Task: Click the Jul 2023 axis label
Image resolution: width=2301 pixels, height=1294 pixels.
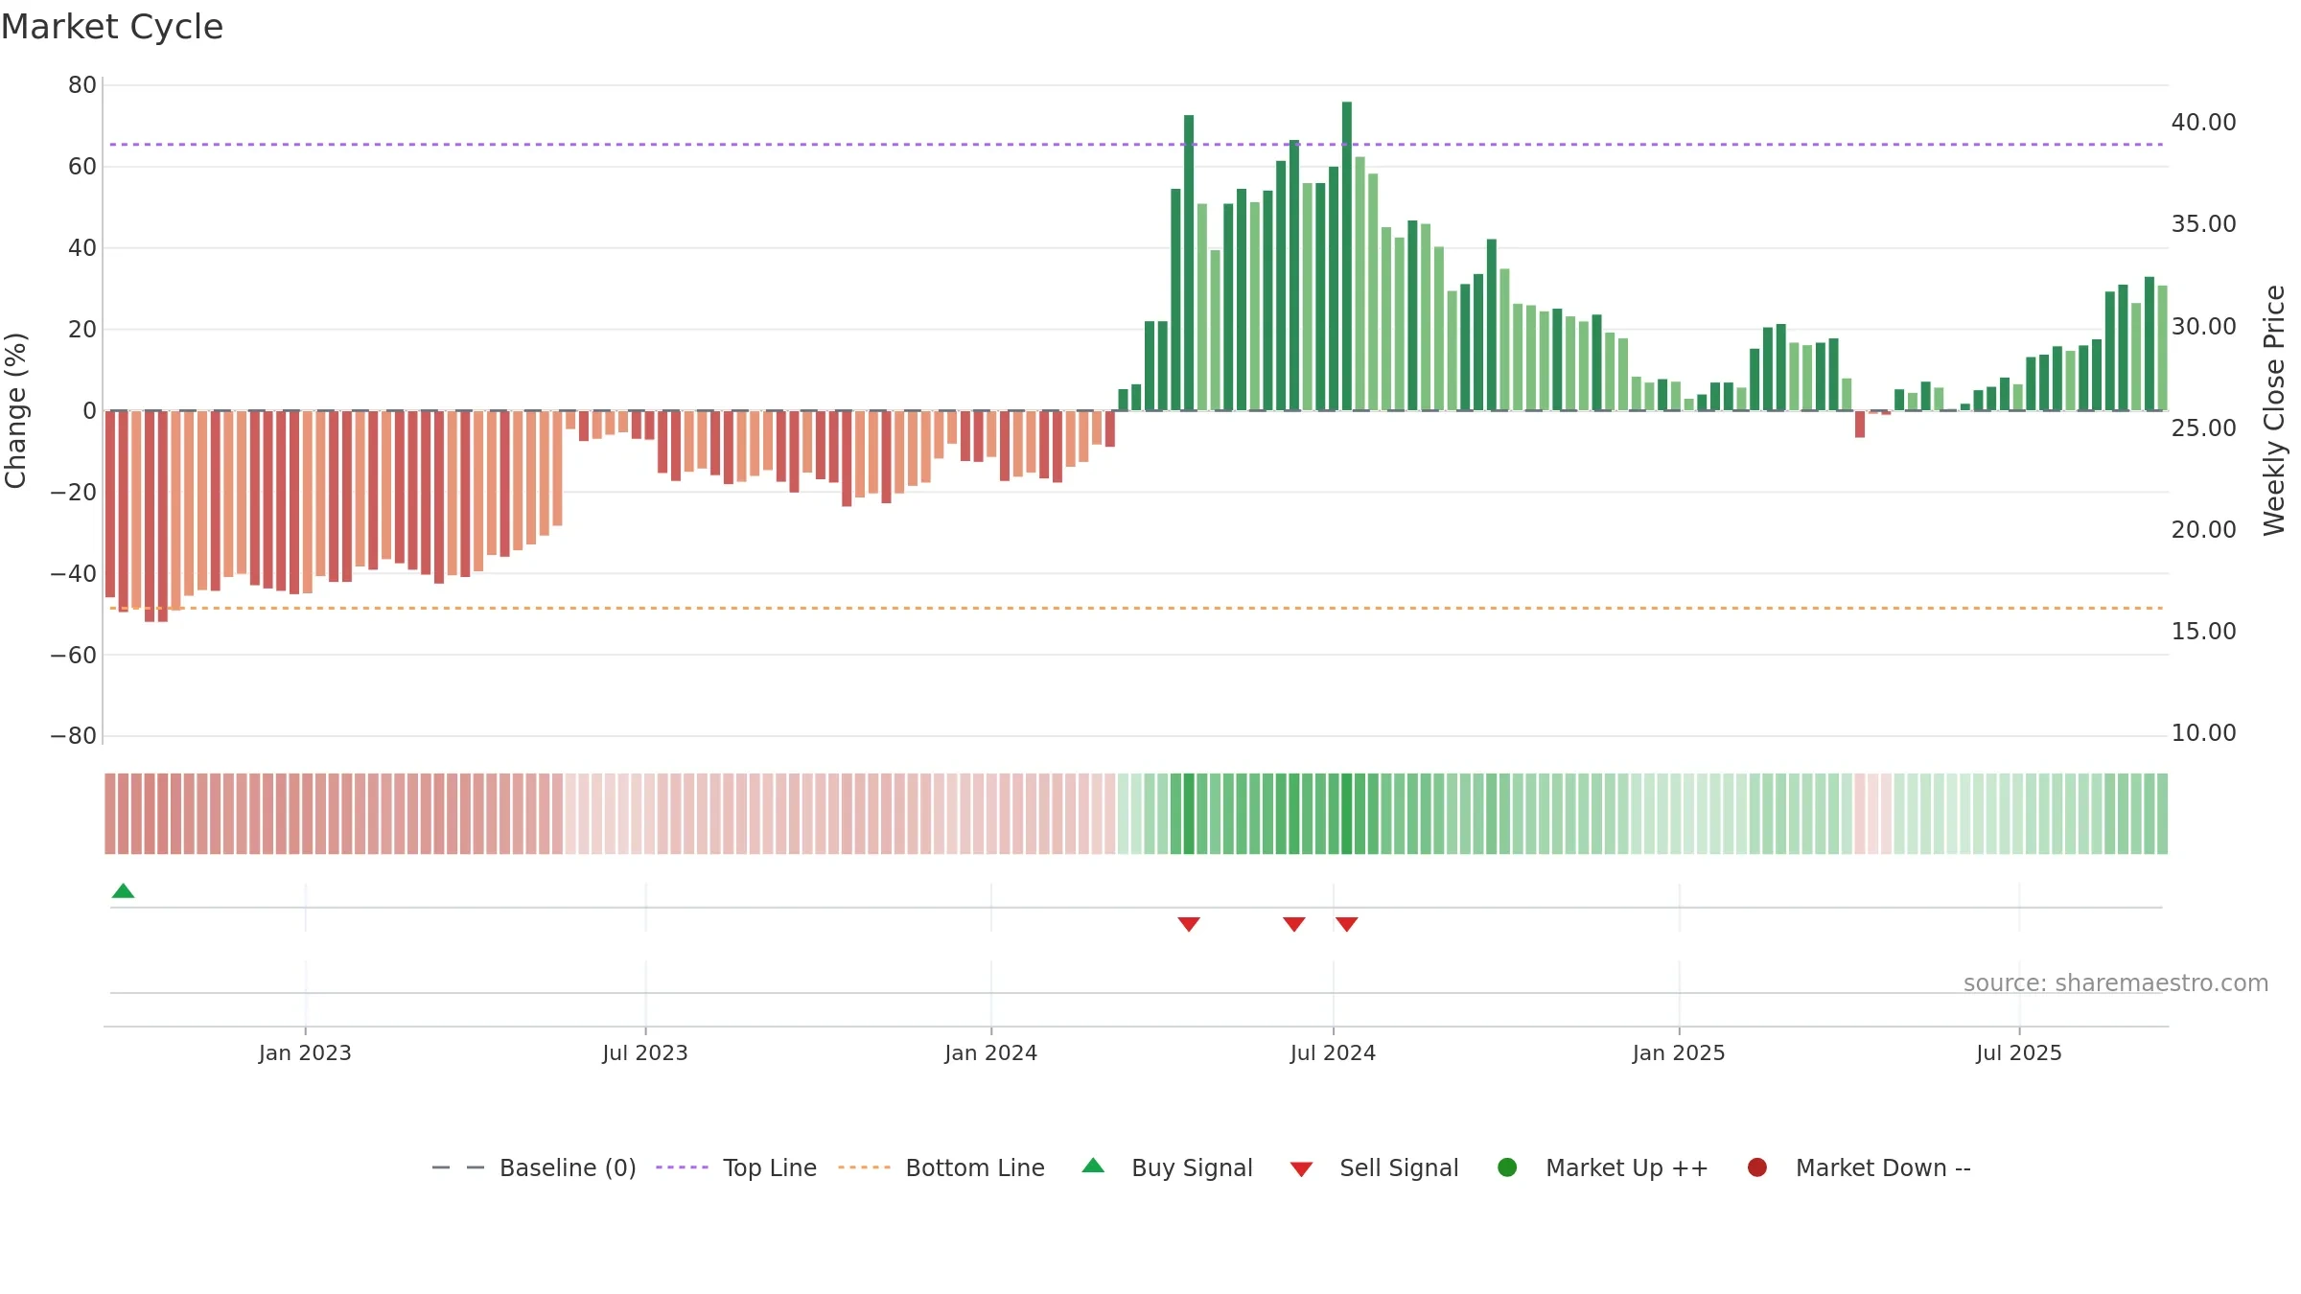Action: pos(645,1053)
